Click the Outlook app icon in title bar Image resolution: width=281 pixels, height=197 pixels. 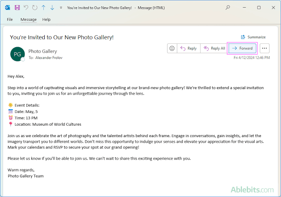8,8
